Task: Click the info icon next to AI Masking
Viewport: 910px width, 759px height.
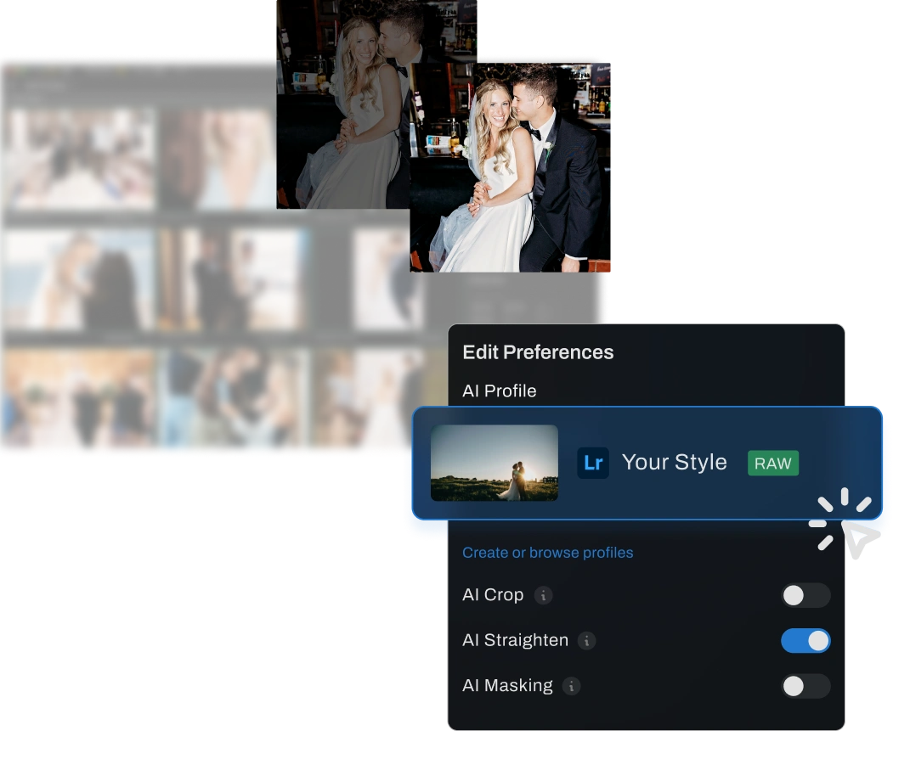Action: pos(572,686)
